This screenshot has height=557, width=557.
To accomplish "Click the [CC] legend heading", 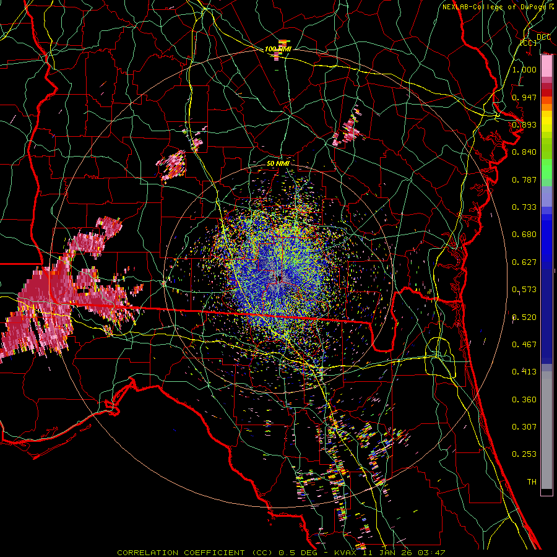I will 529,43.
